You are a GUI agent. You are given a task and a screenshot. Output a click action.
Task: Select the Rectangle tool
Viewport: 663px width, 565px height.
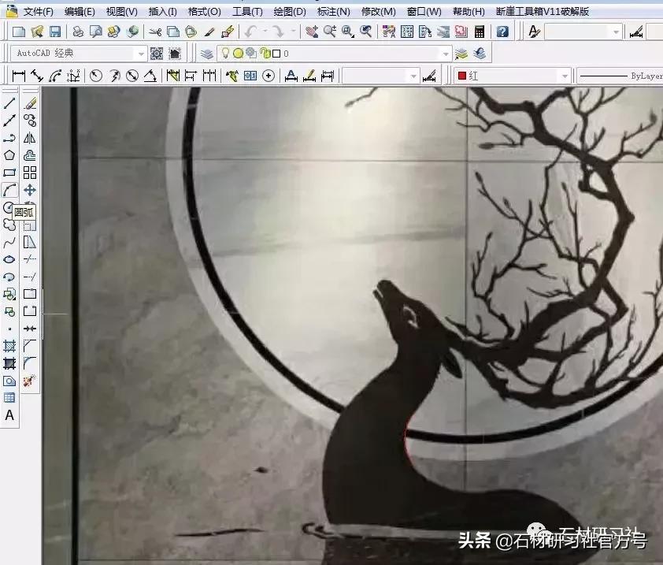(x=9, y=173)
